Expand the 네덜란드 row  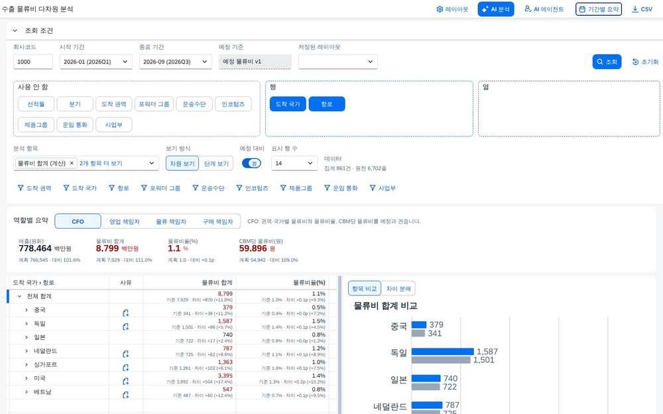(x=27, y=351)
